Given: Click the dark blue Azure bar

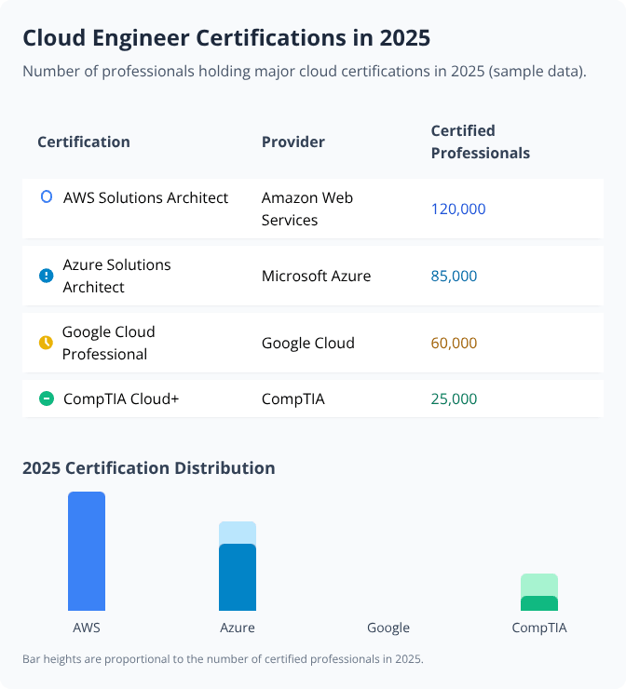Looking at the screenshot, I should point(238,577).
